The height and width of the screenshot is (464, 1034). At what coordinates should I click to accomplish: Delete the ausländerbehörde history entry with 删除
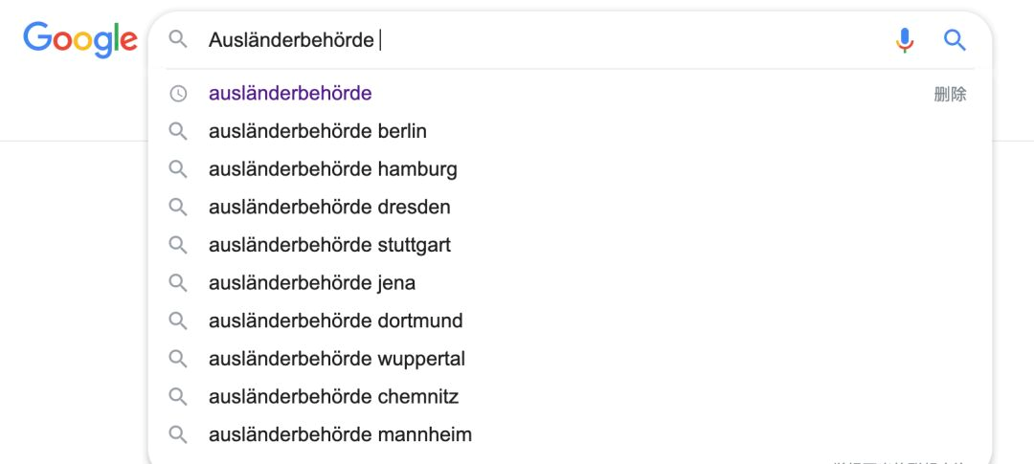(951, 95)
